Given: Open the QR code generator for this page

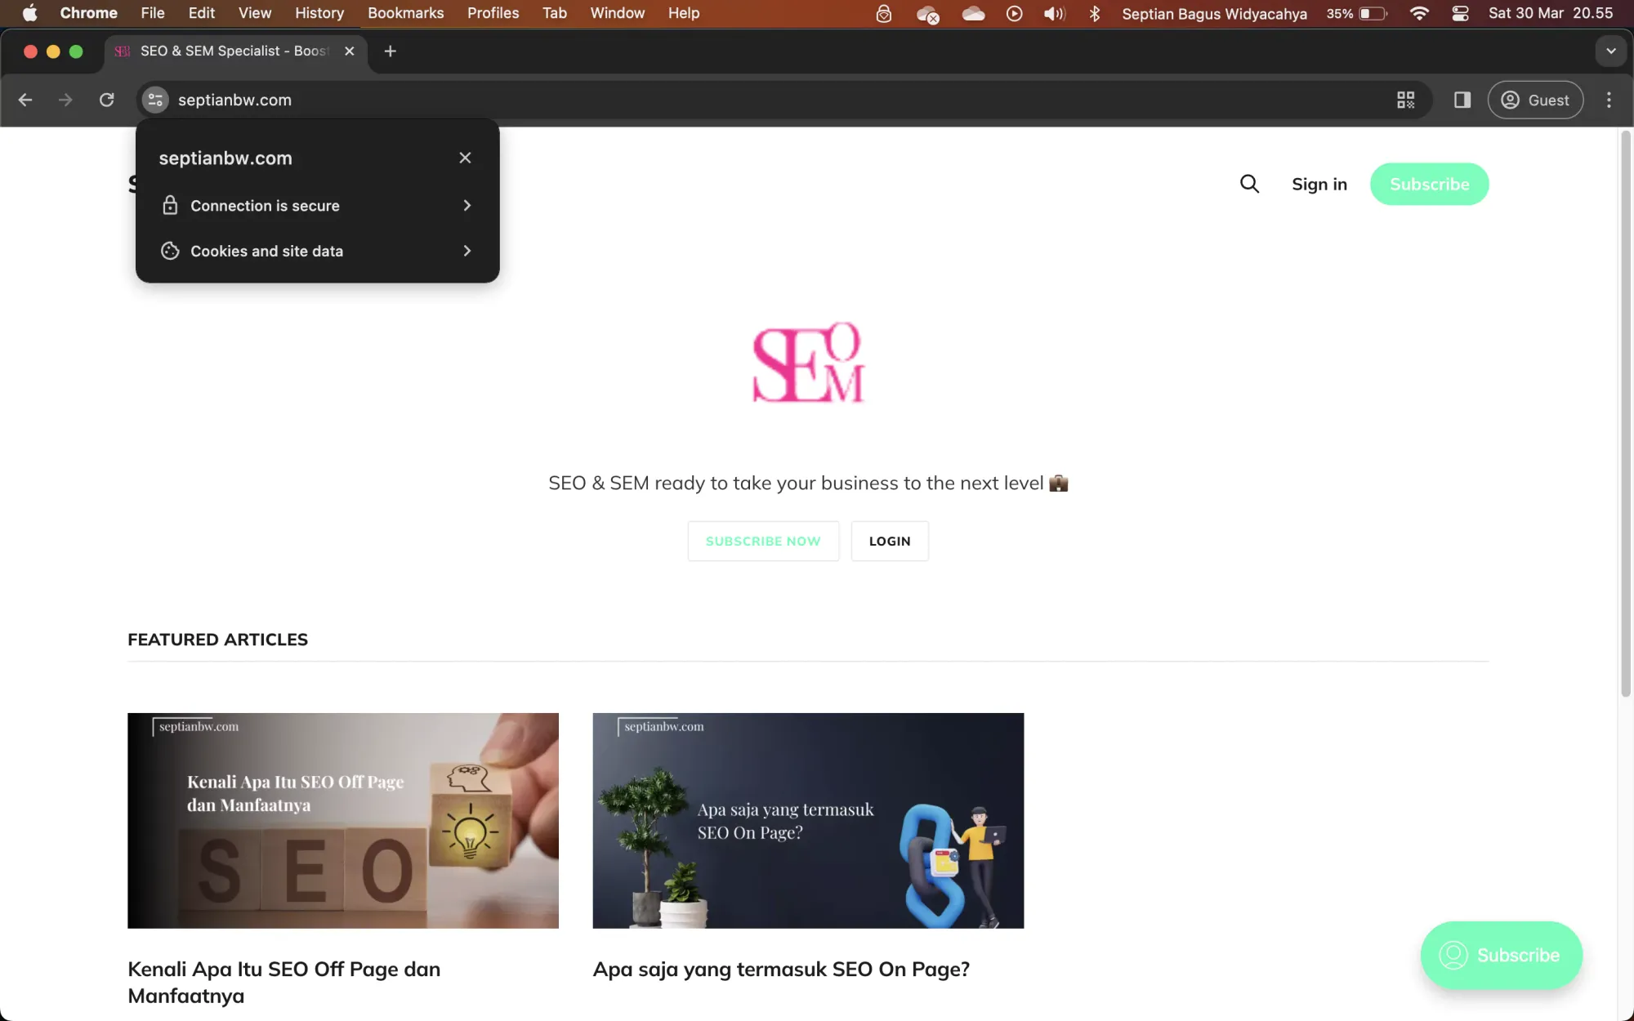Looking at the screenshot, I should (x=1407, y=100).
